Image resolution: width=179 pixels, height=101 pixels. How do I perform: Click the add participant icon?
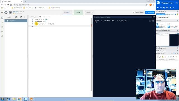click(178, 14)
